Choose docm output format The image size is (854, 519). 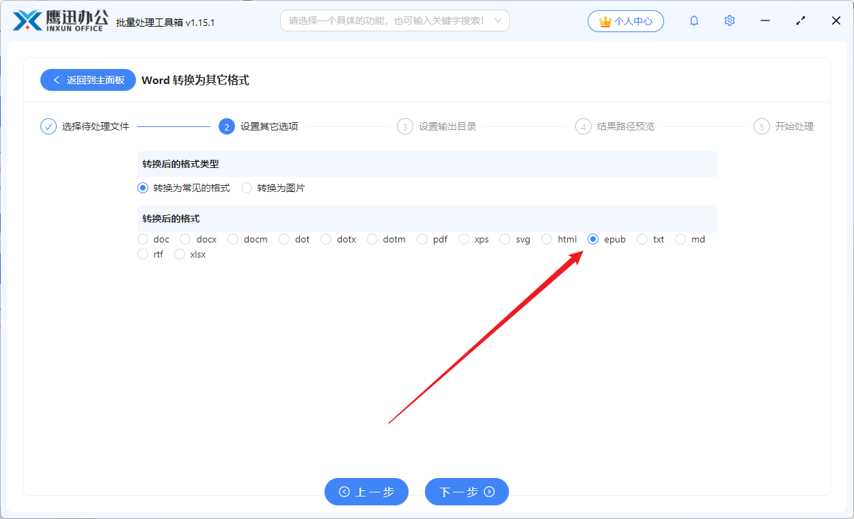[x=248, y=239]
